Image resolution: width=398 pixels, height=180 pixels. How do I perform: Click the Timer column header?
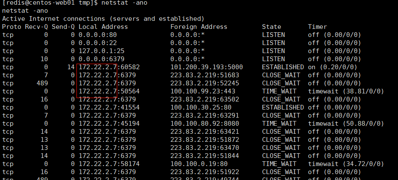tap(318, 27)
